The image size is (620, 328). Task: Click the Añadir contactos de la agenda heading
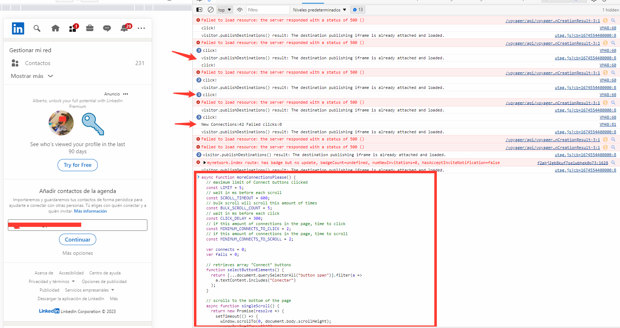tap(78, 191)
